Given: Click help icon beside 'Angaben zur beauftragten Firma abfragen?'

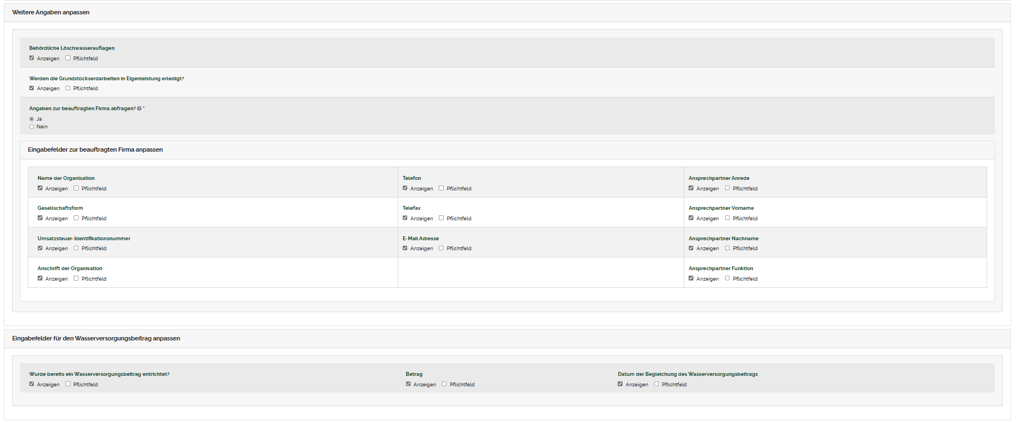Looking at the screenshot, I should [x=139, y=108].
